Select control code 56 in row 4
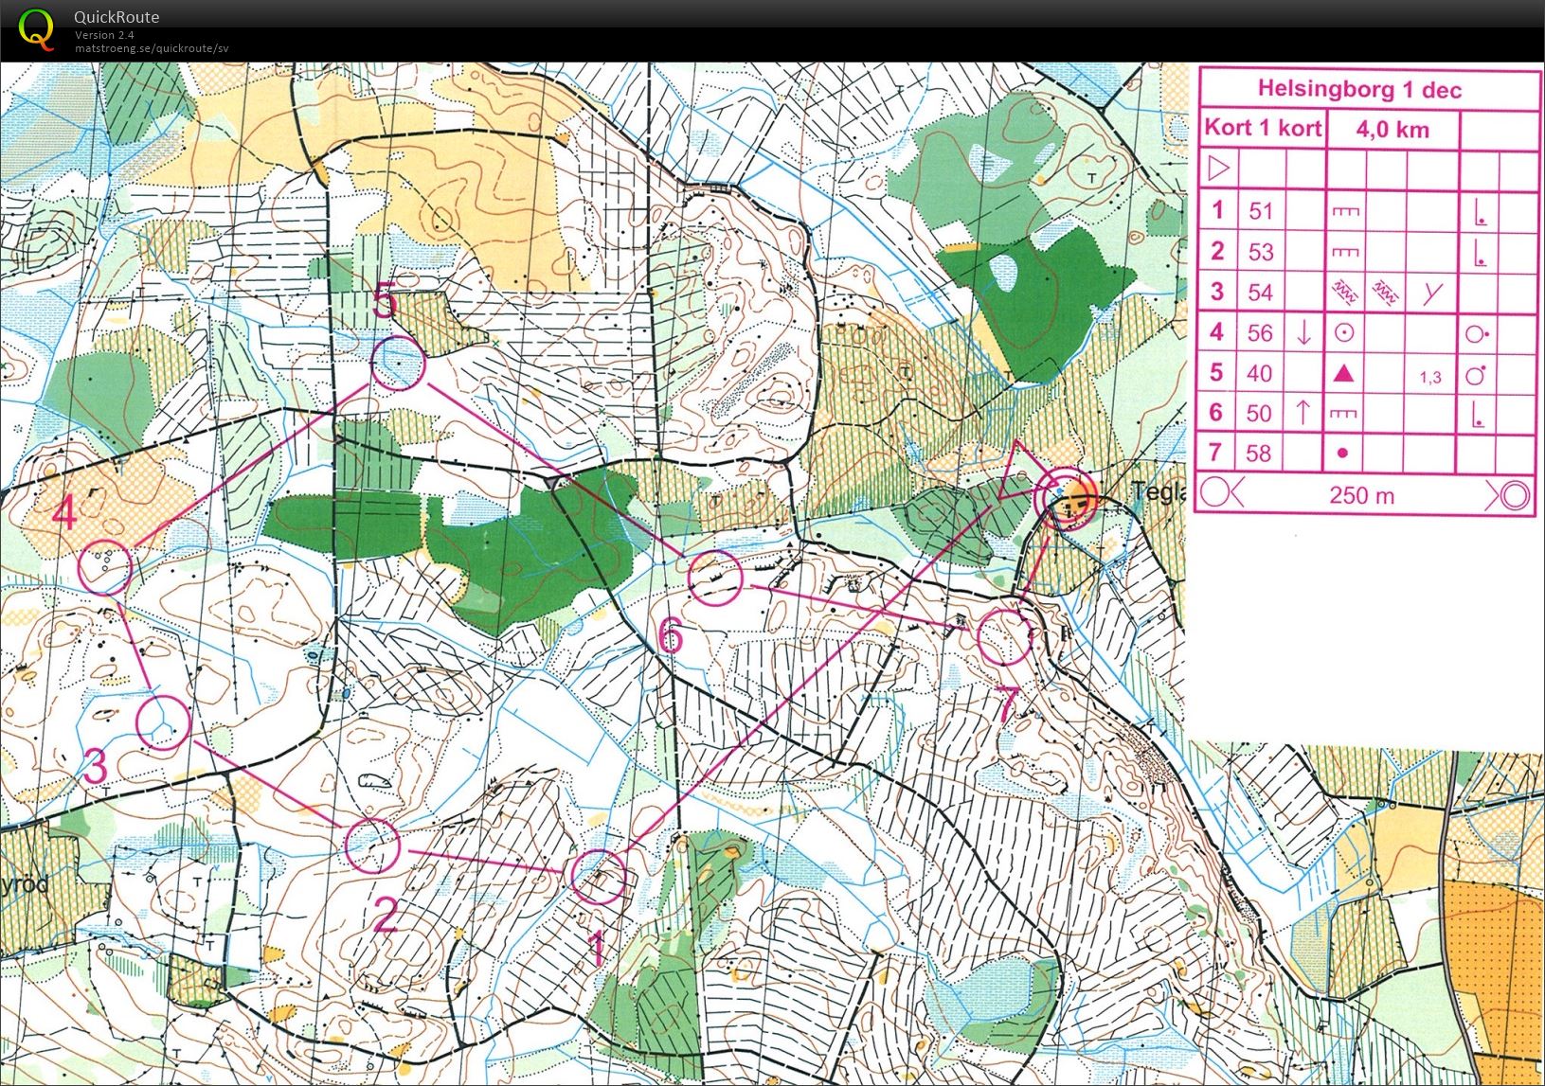The height and width of the screenshot is (1086, 1545). tap(1260, 333)
